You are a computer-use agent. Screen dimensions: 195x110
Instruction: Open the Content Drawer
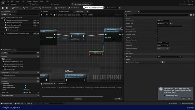(7, 104)
